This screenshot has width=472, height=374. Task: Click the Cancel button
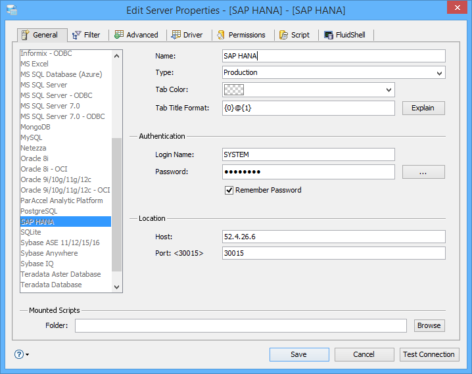click(x=364, y=354)
